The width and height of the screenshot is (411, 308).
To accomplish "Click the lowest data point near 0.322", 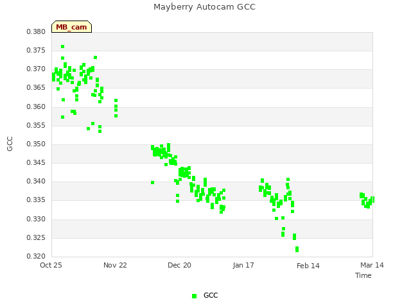I will pyautogui.click(x=297, y=250).
